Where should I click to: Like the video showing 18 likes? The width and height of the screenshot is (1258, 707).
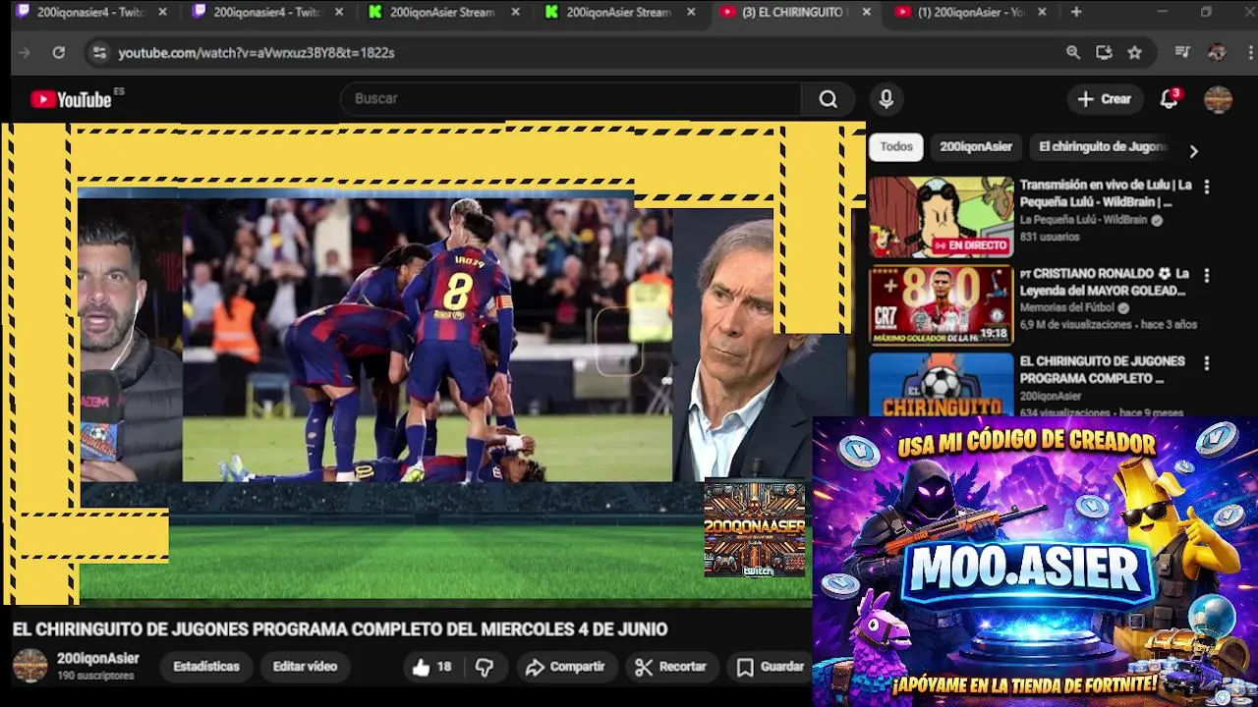tap(431, 667)
